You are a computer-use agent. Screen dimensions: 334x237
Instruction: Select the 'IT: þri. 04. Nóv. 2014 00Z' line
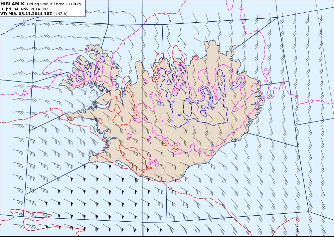[x=24, y=9]
